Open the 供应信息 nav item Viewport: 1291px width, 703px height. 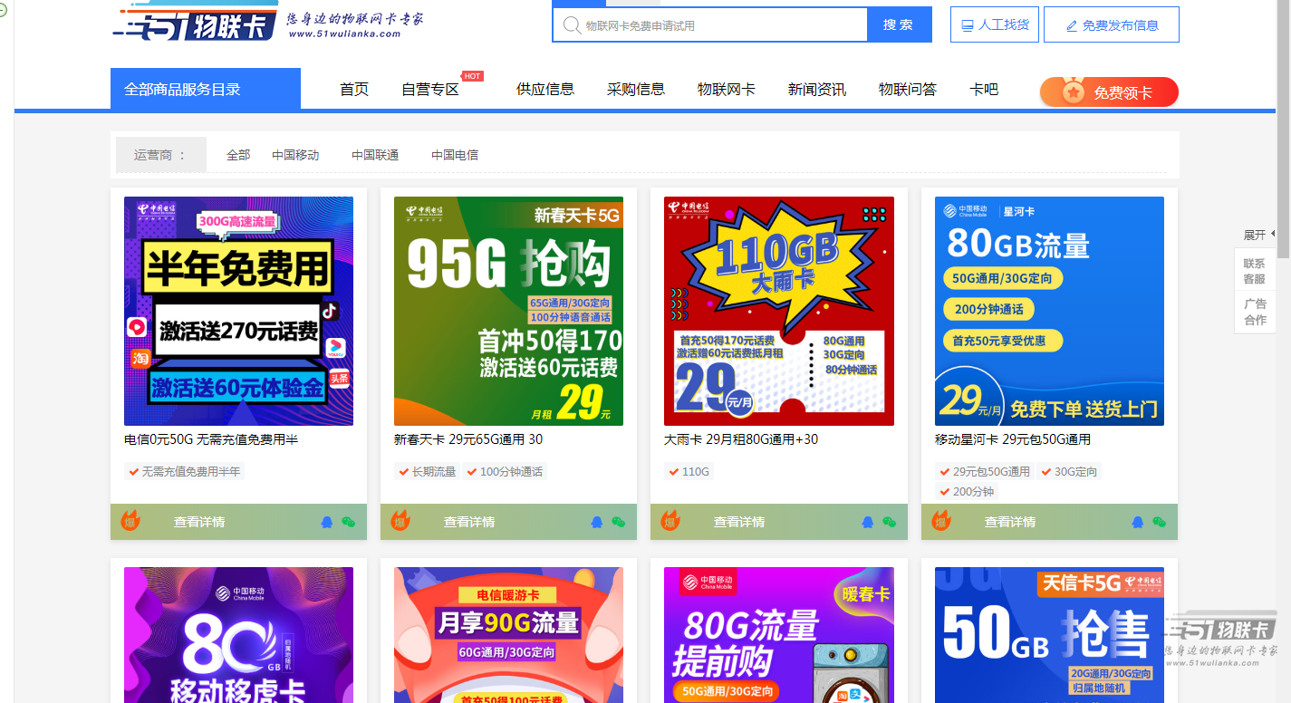pyautogui.click(x=545, y=89)
